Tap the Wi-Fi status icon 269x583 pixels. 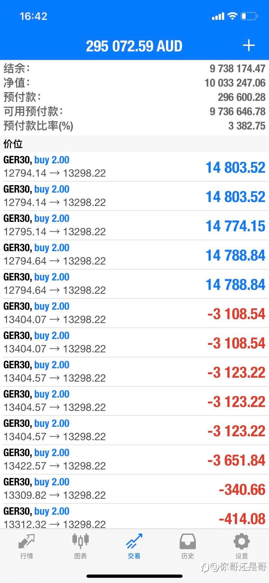coord(232,16)
